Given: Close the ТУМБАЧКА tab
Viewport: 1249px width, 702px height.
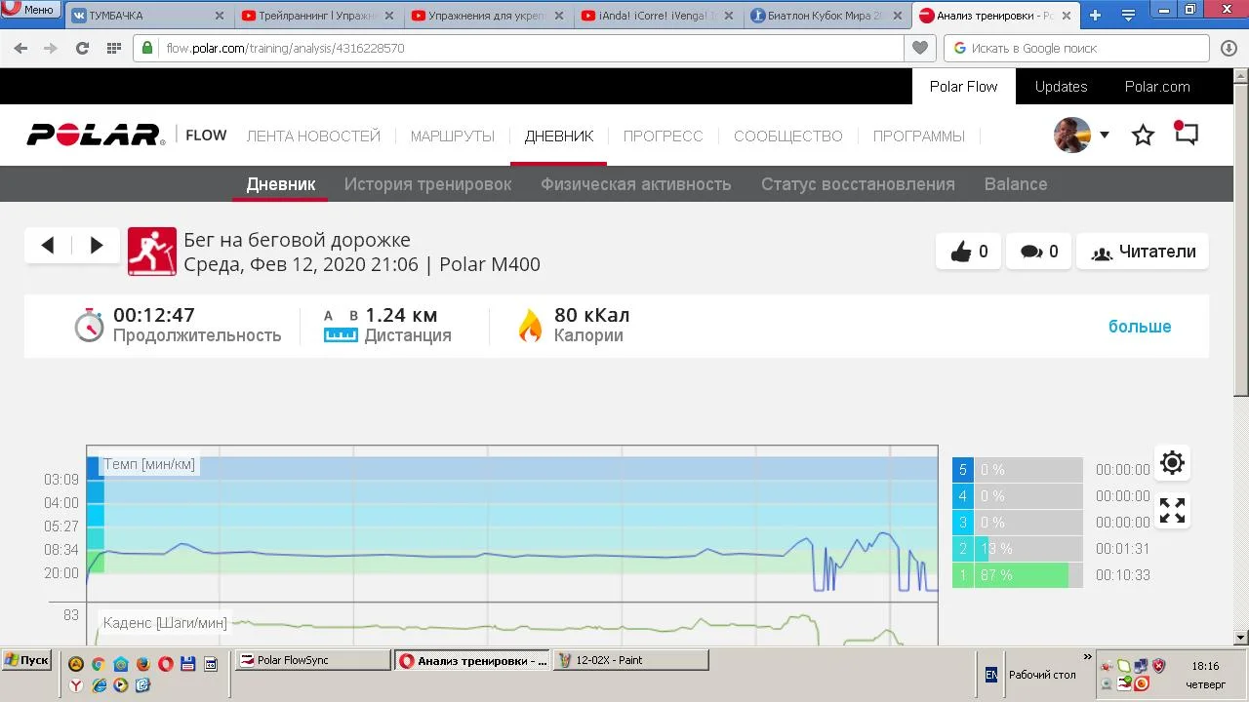Looking at the screenshot, I should point(219,16).
